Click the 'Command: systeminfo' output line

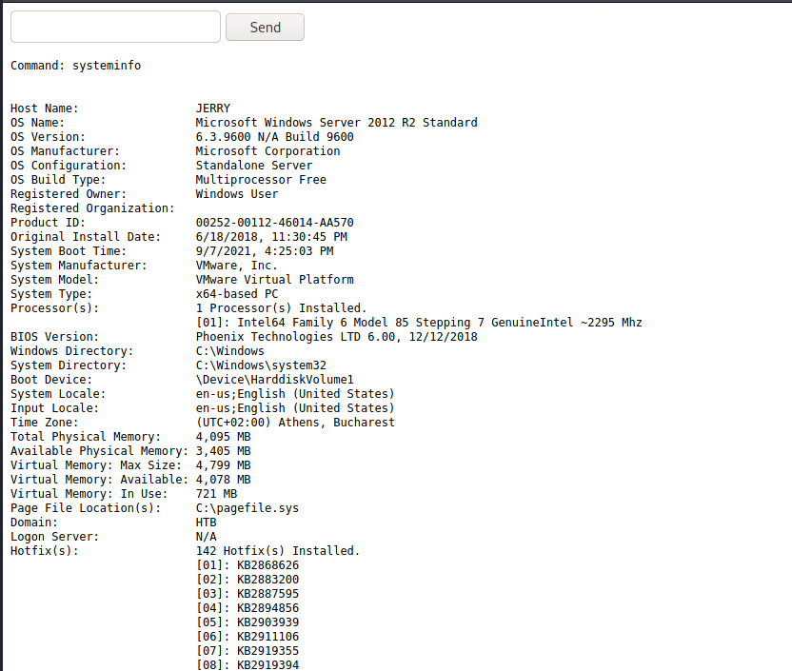coord(75,66)
